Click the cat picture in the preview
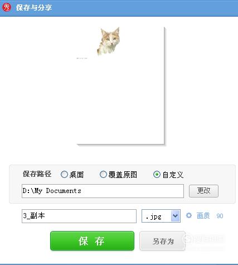238x265 pixels. click(x=109, y=41)
